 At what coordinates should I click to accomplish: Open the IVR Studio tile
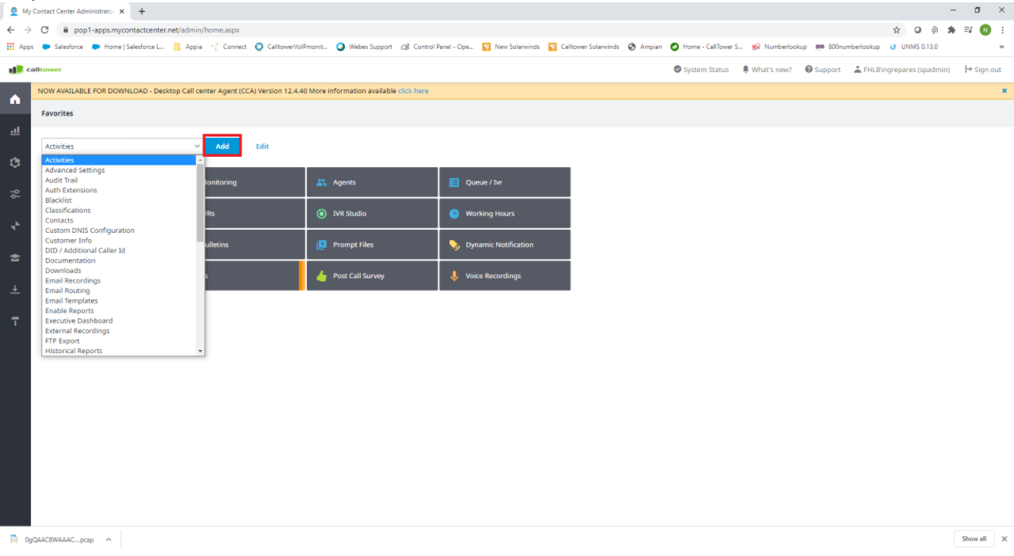tap(372, 214)
